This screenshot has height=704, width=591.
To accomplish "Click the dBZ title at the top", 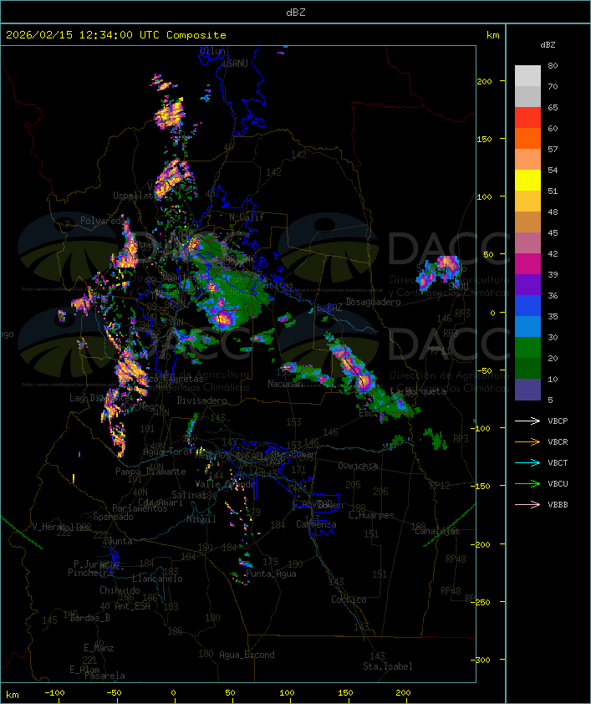I will click(x=296, y=13).
